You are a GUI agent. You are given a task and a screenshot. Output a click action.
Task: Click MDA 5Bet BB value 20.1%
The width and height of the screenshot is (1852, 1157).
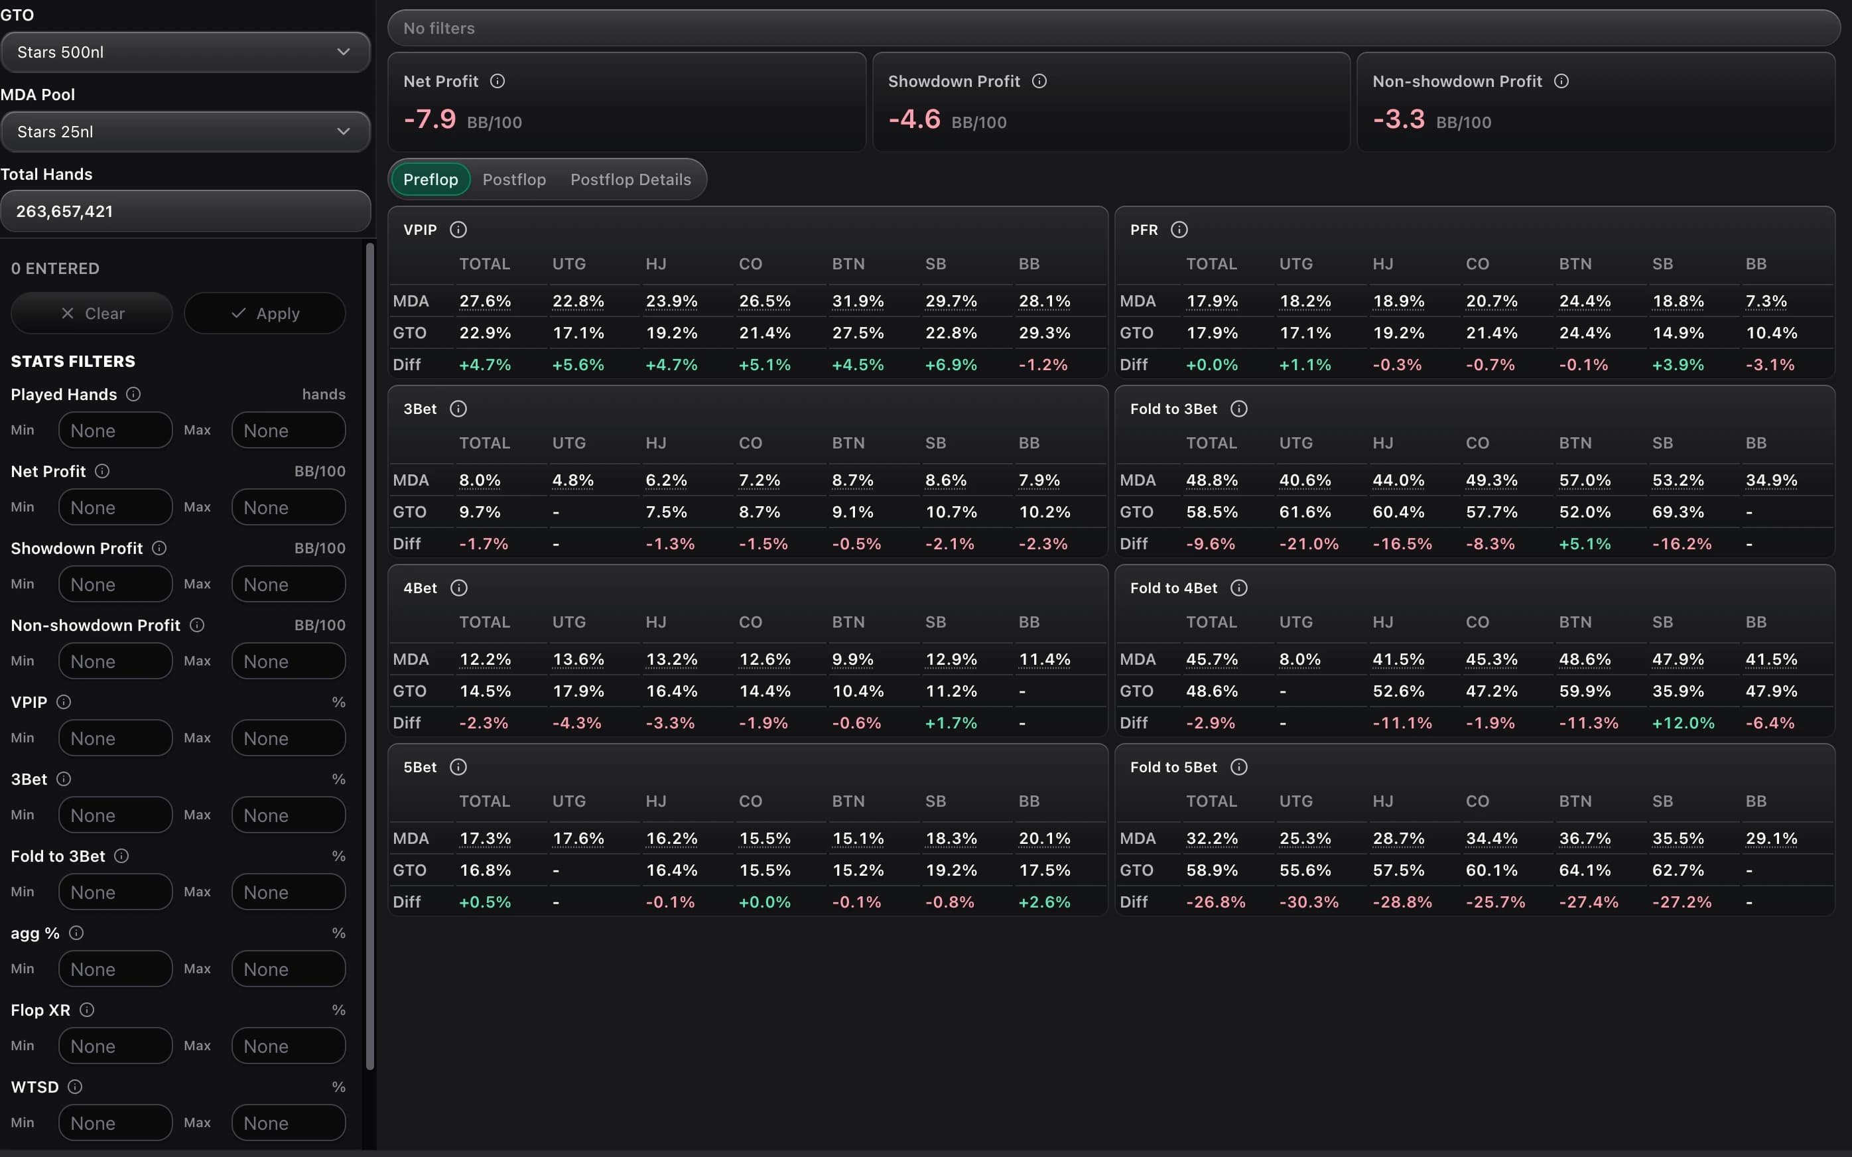[1044, 839]
